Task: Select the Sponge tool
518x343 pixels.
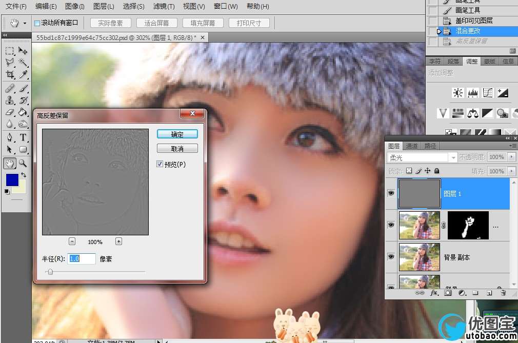Action: click(23, 124)
